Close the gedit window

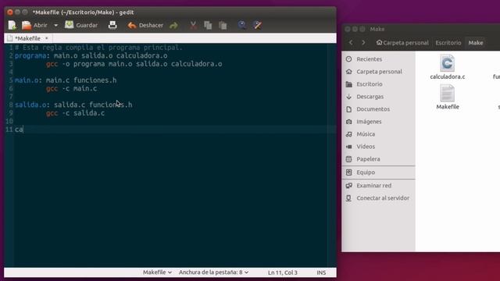pyautogui.click(x=10, y=12)
